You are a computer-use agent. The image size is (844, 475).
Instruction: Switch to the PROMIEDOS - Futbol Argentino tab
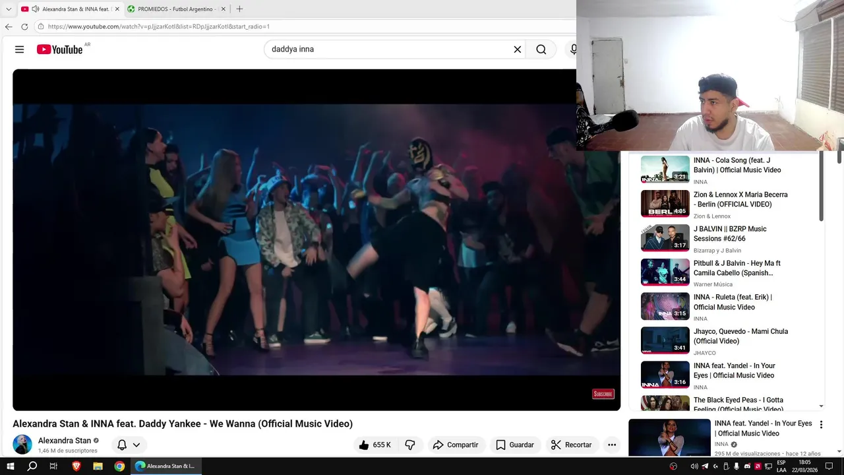tap(175, 9)
